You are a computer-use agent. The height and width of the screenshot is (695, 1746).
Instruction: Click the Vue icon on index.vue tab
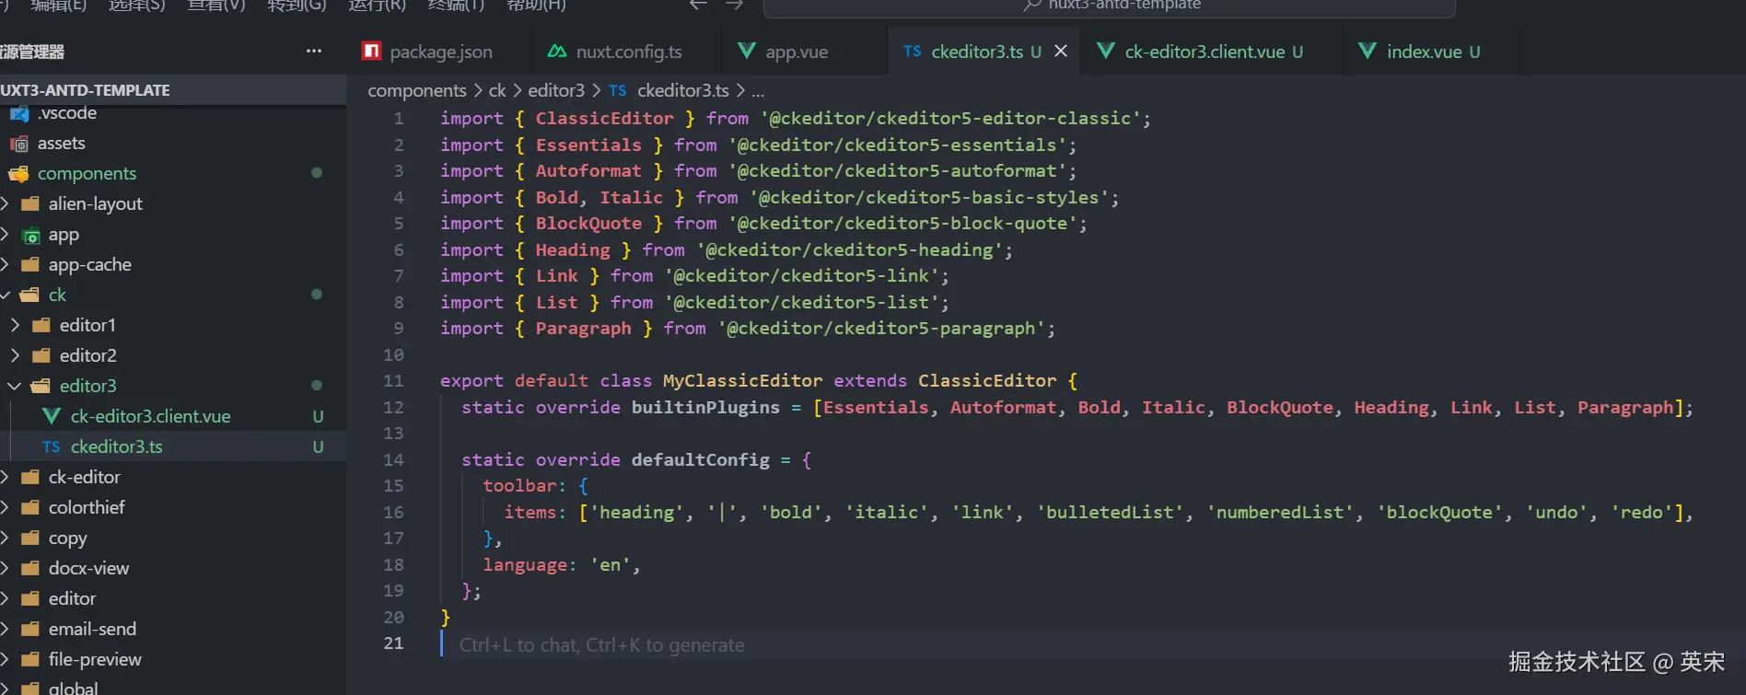1368,51
